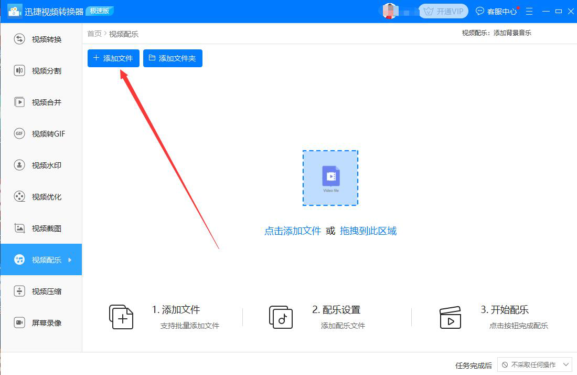Click the 极速版 badge
The image size is (577, 375).
(x=100, y=11)
